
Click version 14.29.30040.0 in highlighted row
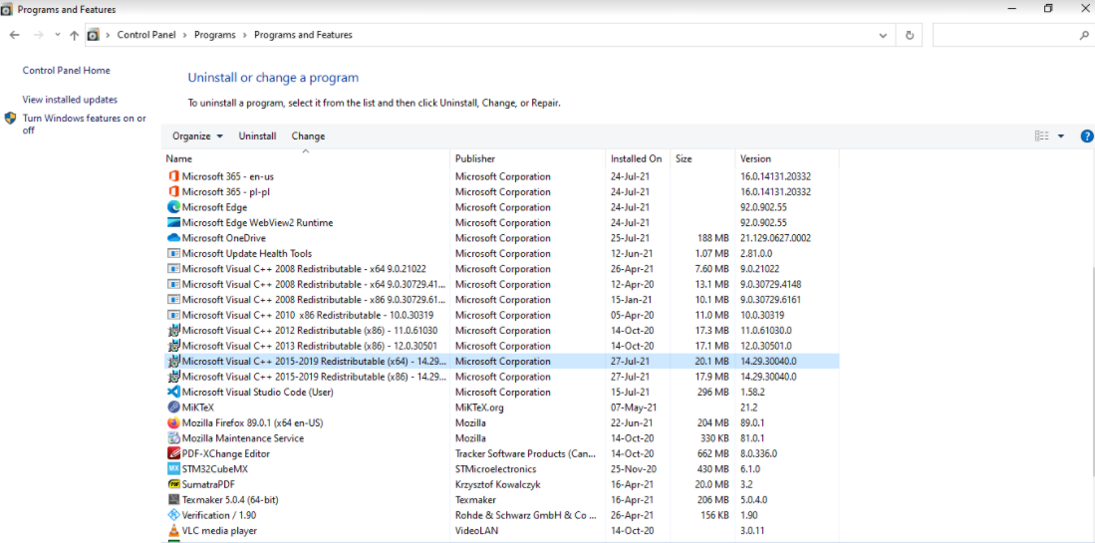coord(768,361)
